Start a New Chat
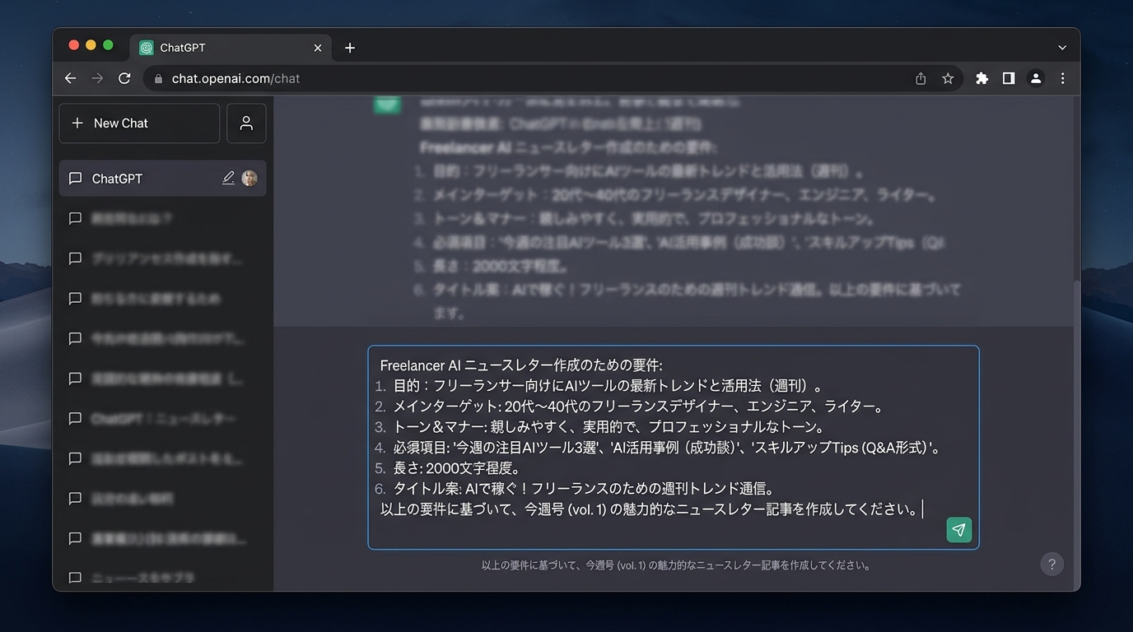This screenshot has width=1133, height=632. (139, 123)
